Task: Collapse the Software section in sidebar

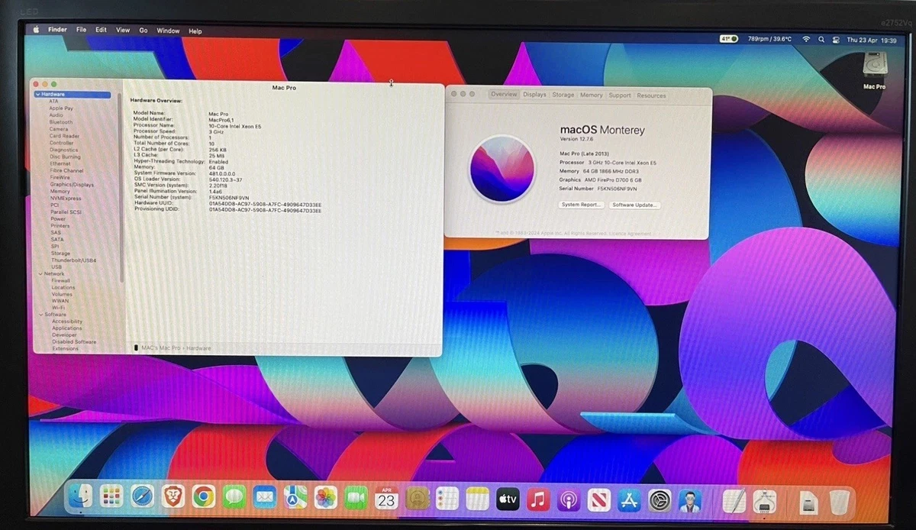Action: tap(40, 315)
